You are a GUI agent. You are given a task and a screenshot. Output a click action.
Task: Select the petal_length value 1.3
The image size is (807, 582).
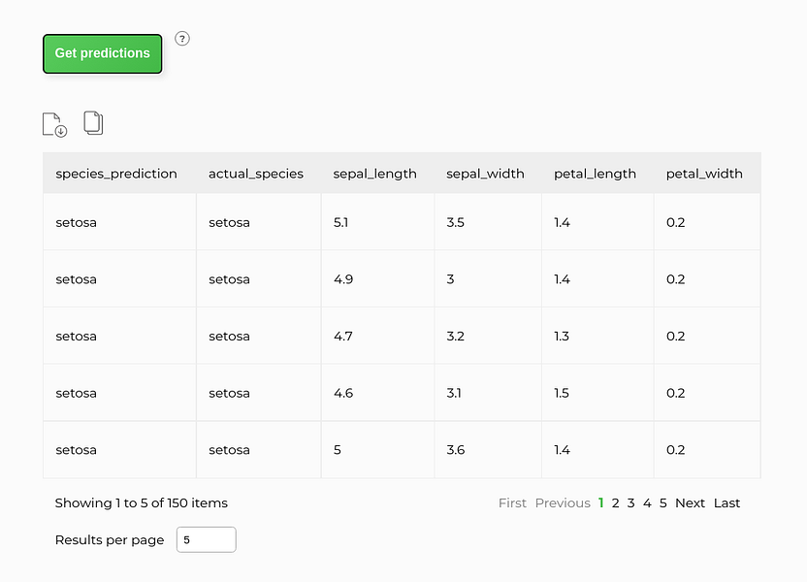[x=562, y=336]
